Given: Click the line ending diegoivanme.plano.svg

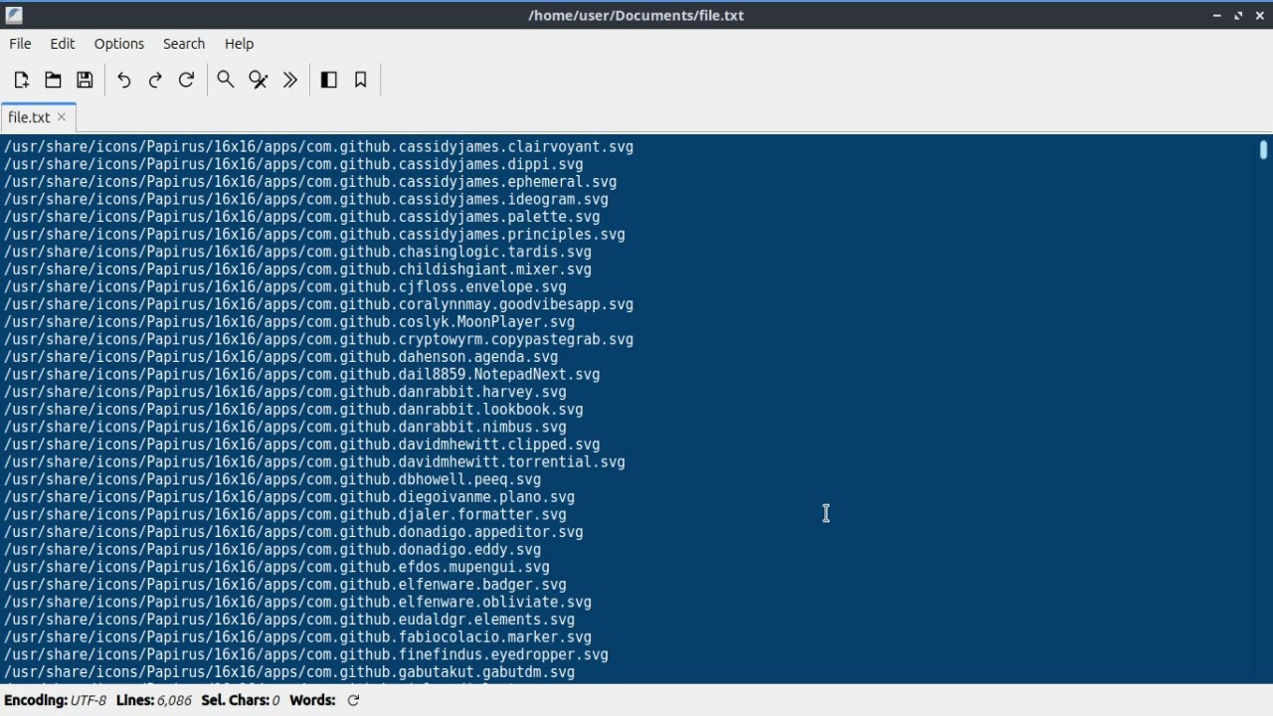Looking at the screenshot, I should 289,497.
